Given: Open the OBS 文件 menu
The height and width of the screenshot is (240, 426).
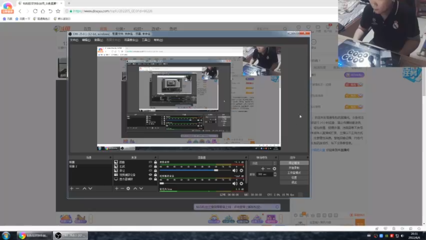Looking at the screenshot, I should [74, 40].
